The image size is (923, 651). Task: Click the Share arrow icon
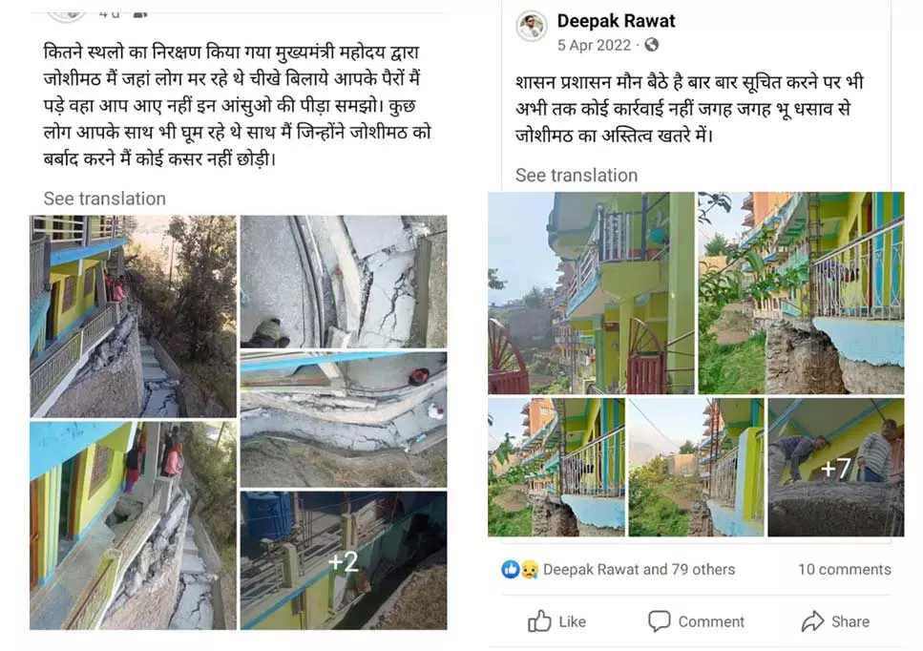(x=812, y=621)
